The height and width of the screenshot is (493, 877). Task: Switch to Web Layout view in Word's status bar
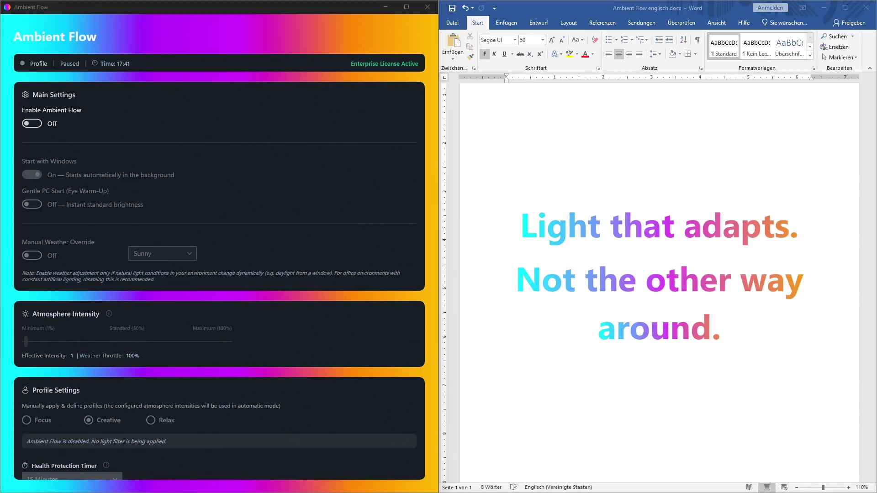pos(784,487)
